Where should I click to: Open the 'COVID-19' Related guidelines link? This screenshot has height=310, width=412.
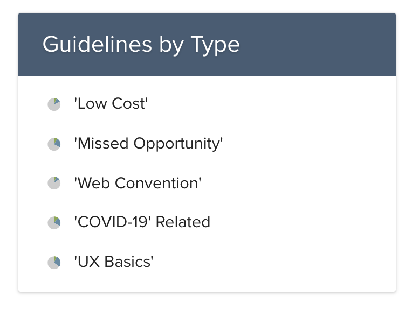142,222
